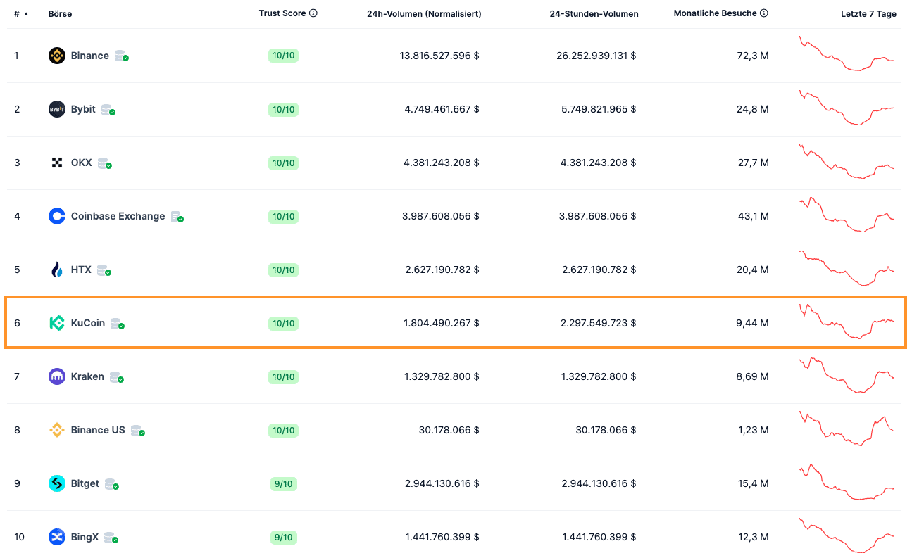Screen dimensions: 912x558
Task: Open the Binance exchange link in row 1
Action: coord(90,56)
